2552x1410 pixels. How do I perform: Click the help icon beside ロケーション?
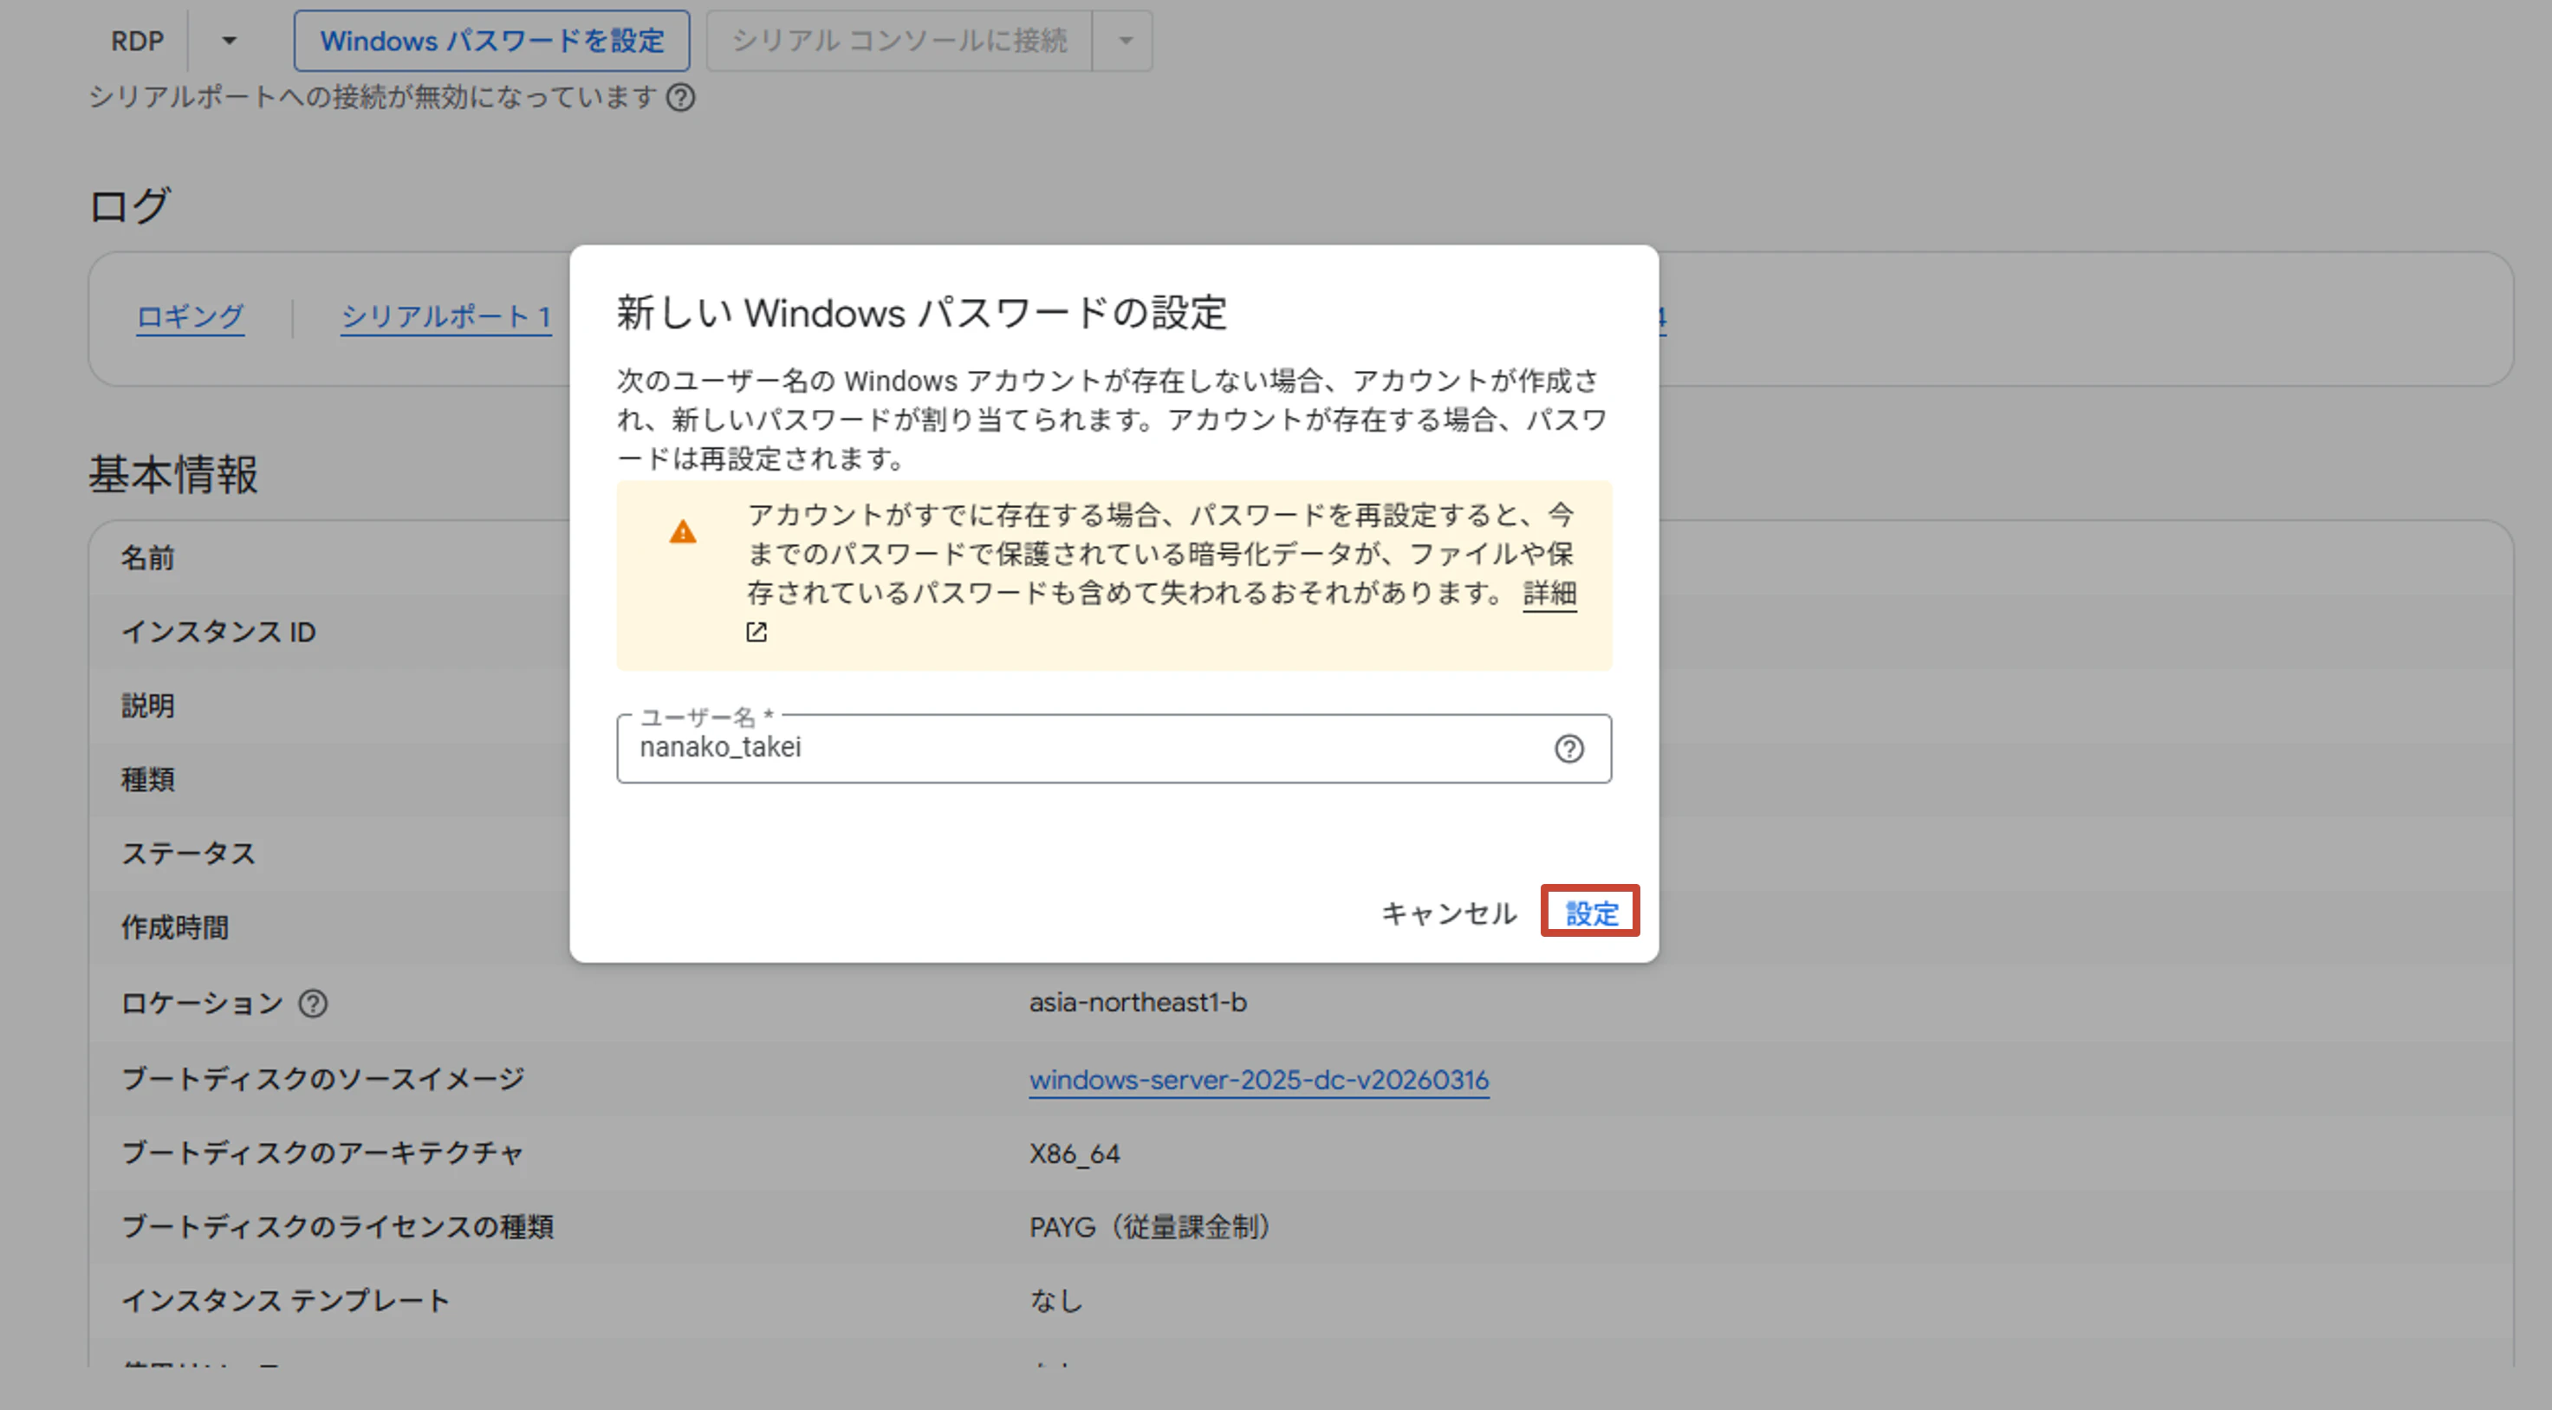313,1004
